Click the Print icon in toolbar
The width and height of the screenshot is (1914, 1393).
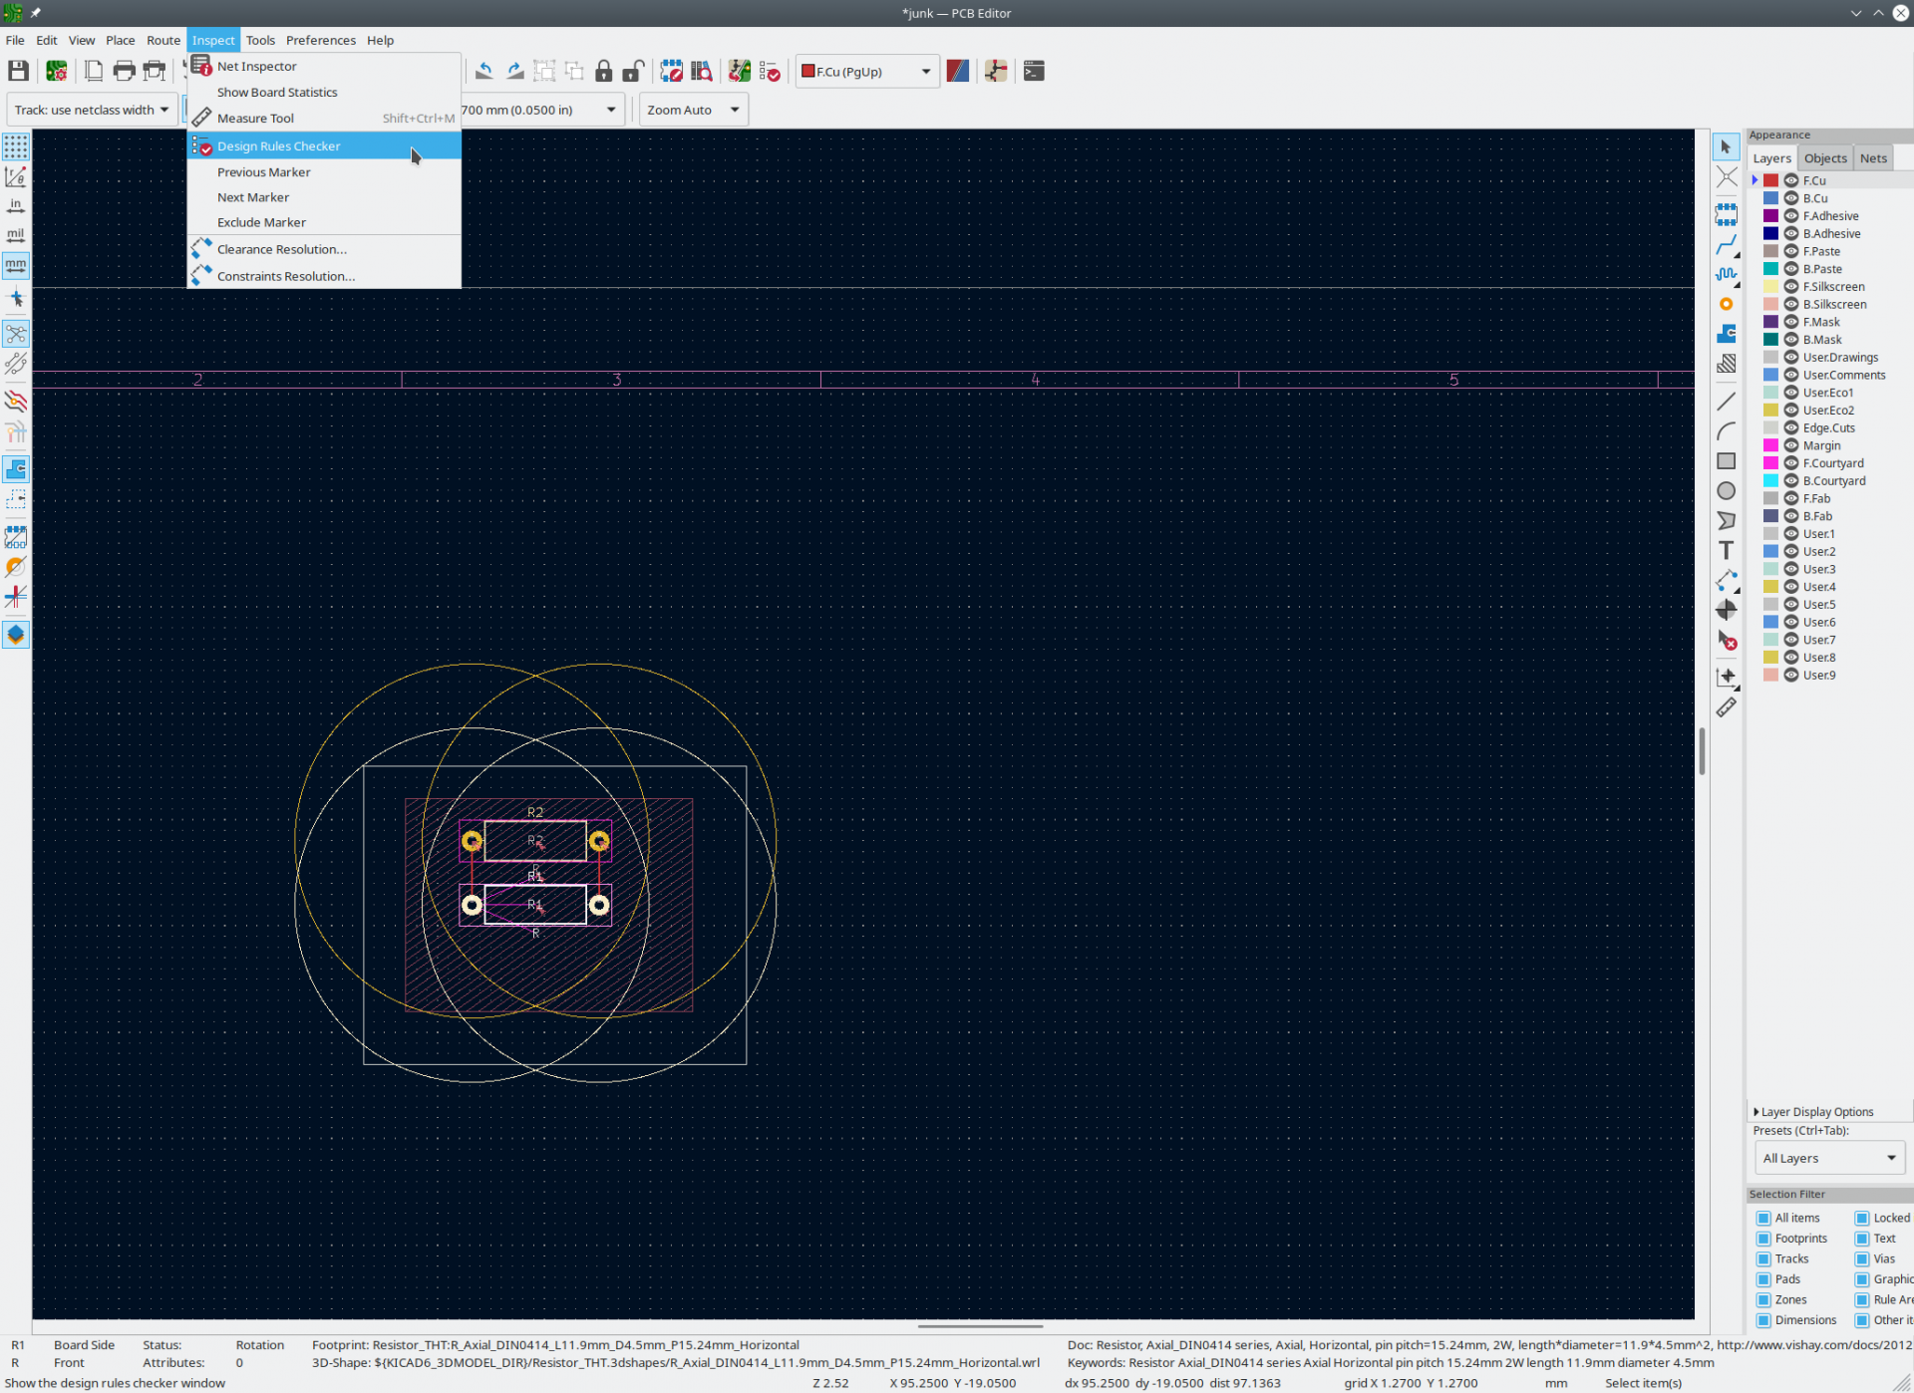point(124,71)
